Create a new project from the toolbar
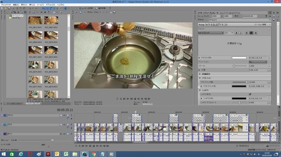This screenshot has height=157, width=281. coord(2,8)
